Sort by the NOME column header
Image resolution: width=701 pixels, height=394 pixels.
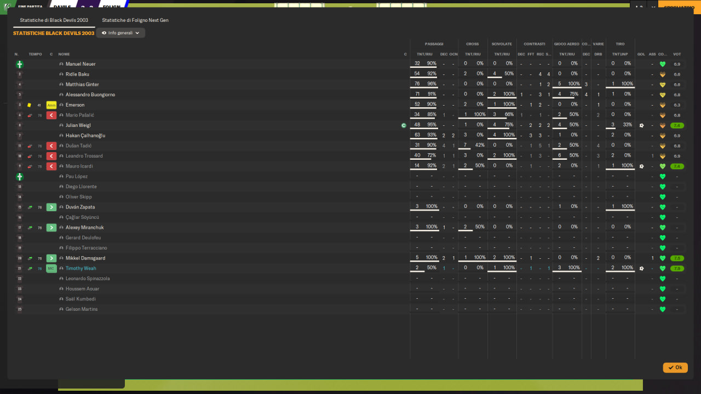64,54
